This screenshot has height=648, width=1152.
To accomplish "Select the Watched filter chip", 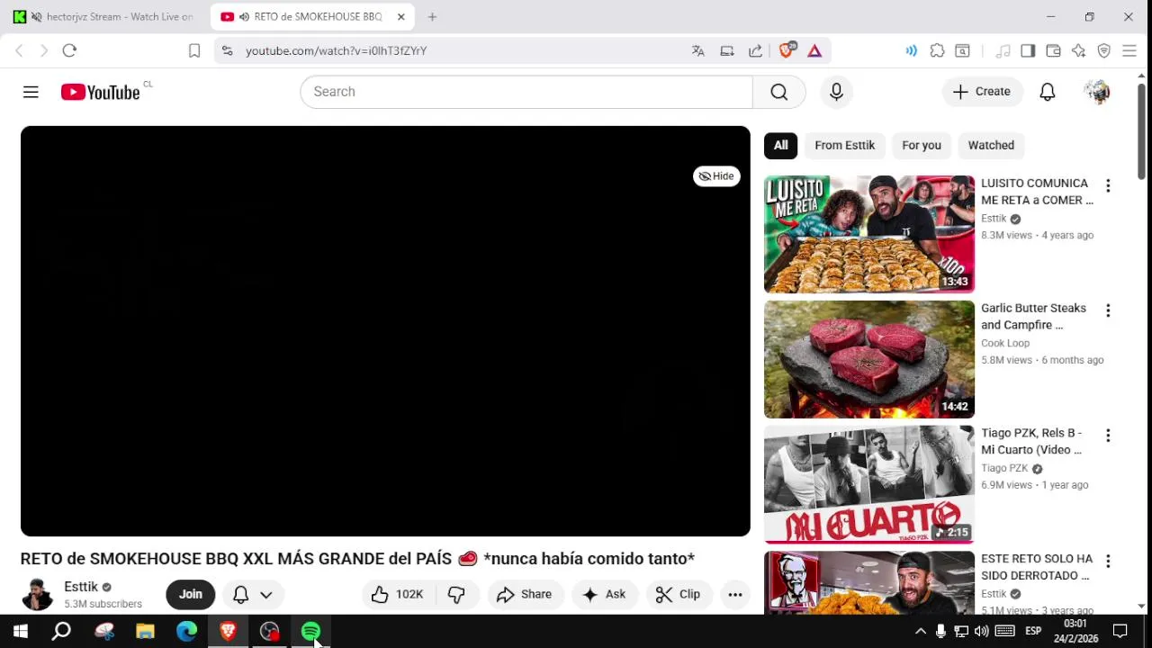I will pos(991,145).
